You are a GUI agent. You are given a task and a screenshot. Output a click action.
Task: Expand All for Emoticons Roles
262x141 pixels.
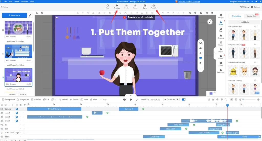[x=256, y=63]
